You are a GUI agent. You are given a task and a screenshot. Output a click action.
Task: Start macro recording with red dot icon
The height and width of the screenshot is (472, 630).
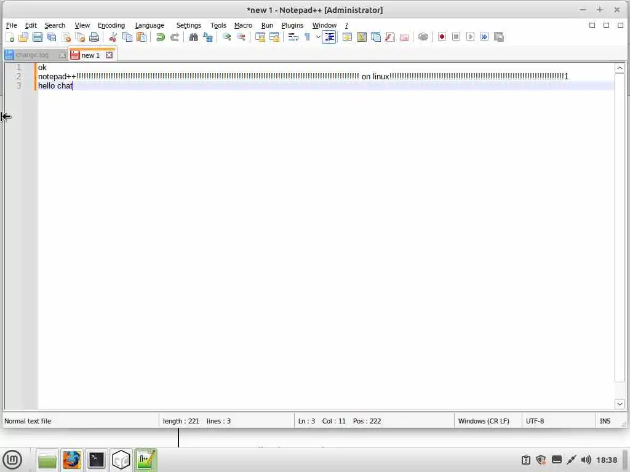[442, 37]
